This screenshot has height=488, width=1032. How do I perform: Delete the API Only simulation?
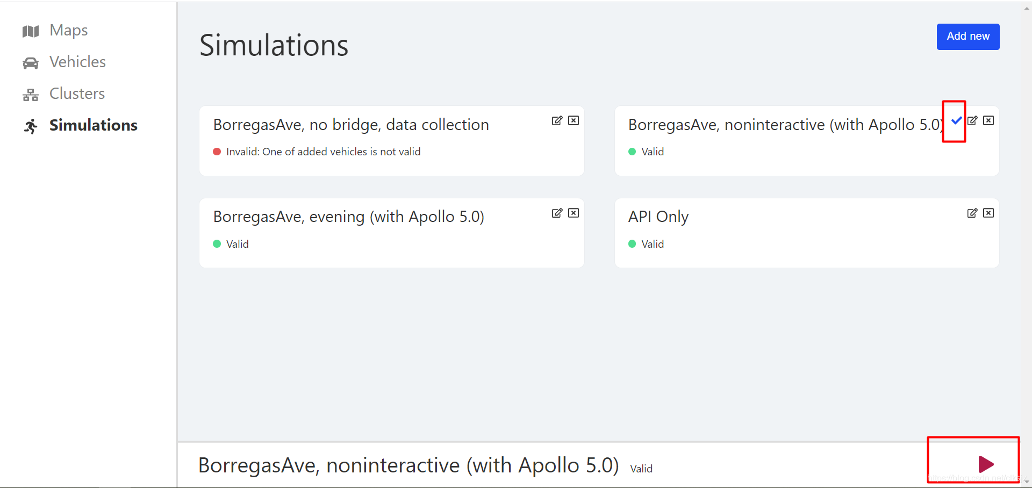point(988,213)
